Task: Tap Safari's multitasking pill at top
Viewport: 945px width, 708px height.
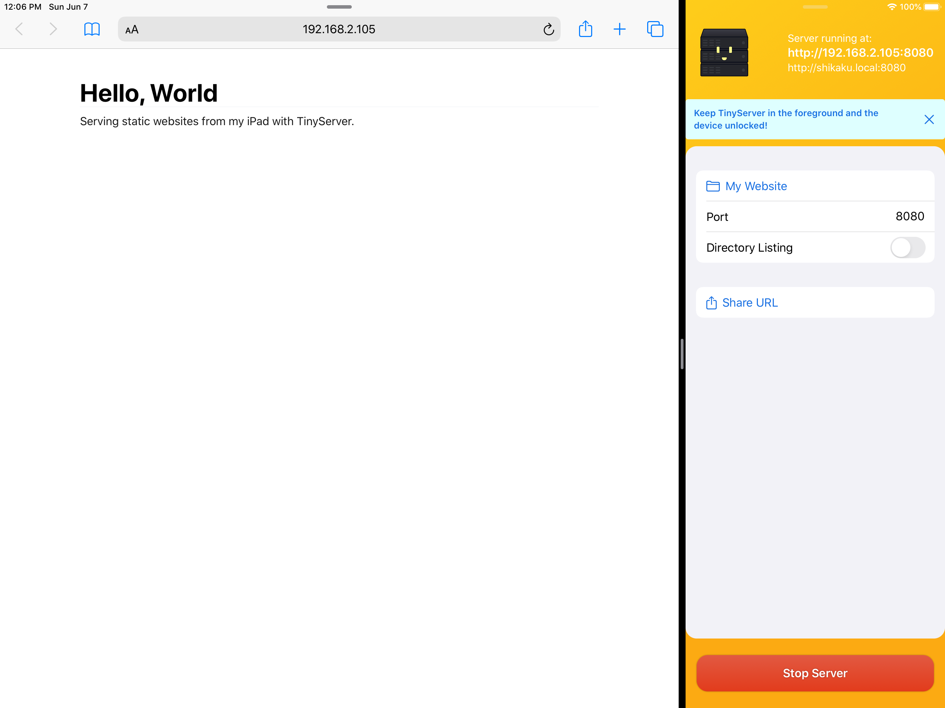Action: click(339, 7)
